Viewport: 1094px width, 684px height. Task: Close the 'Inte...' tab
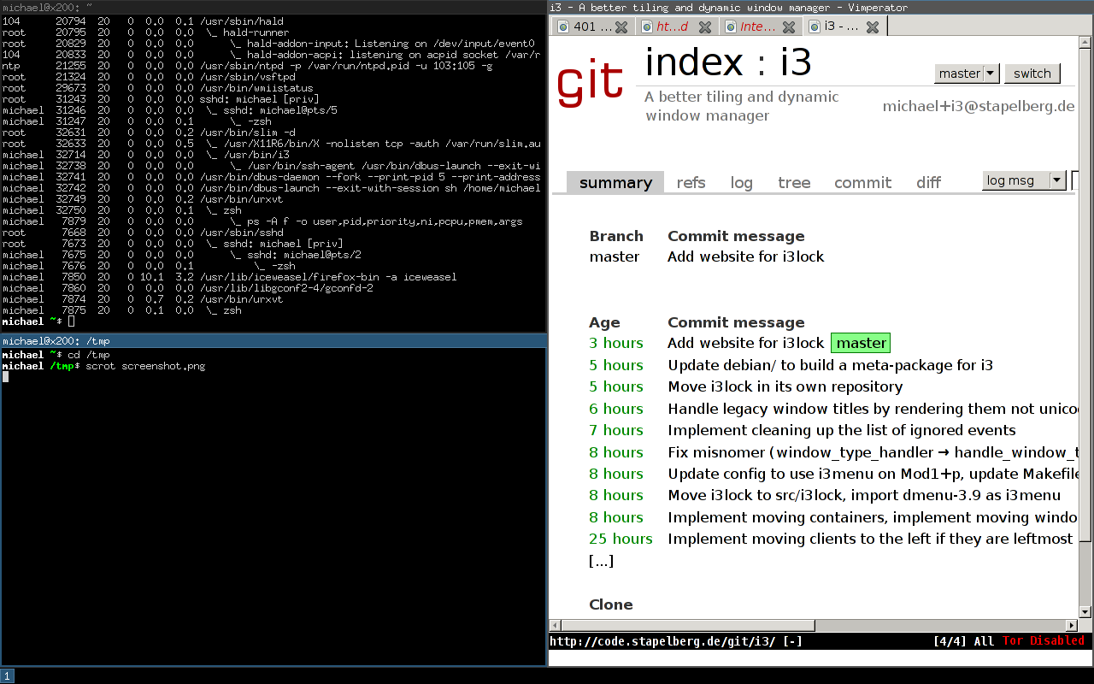[x=789, y=27]
